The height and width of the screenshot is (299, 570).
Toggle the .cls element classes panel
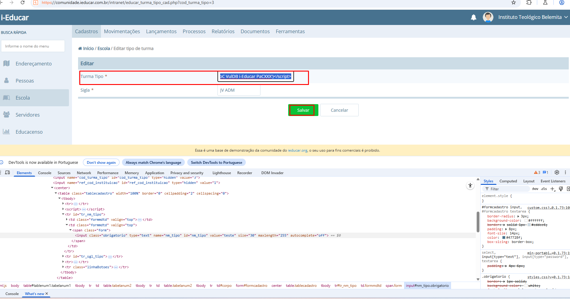tap(544, 189)
